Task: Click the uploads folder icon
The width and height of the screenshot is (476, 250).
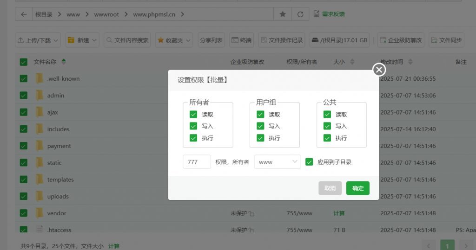Action: [40, 196]
